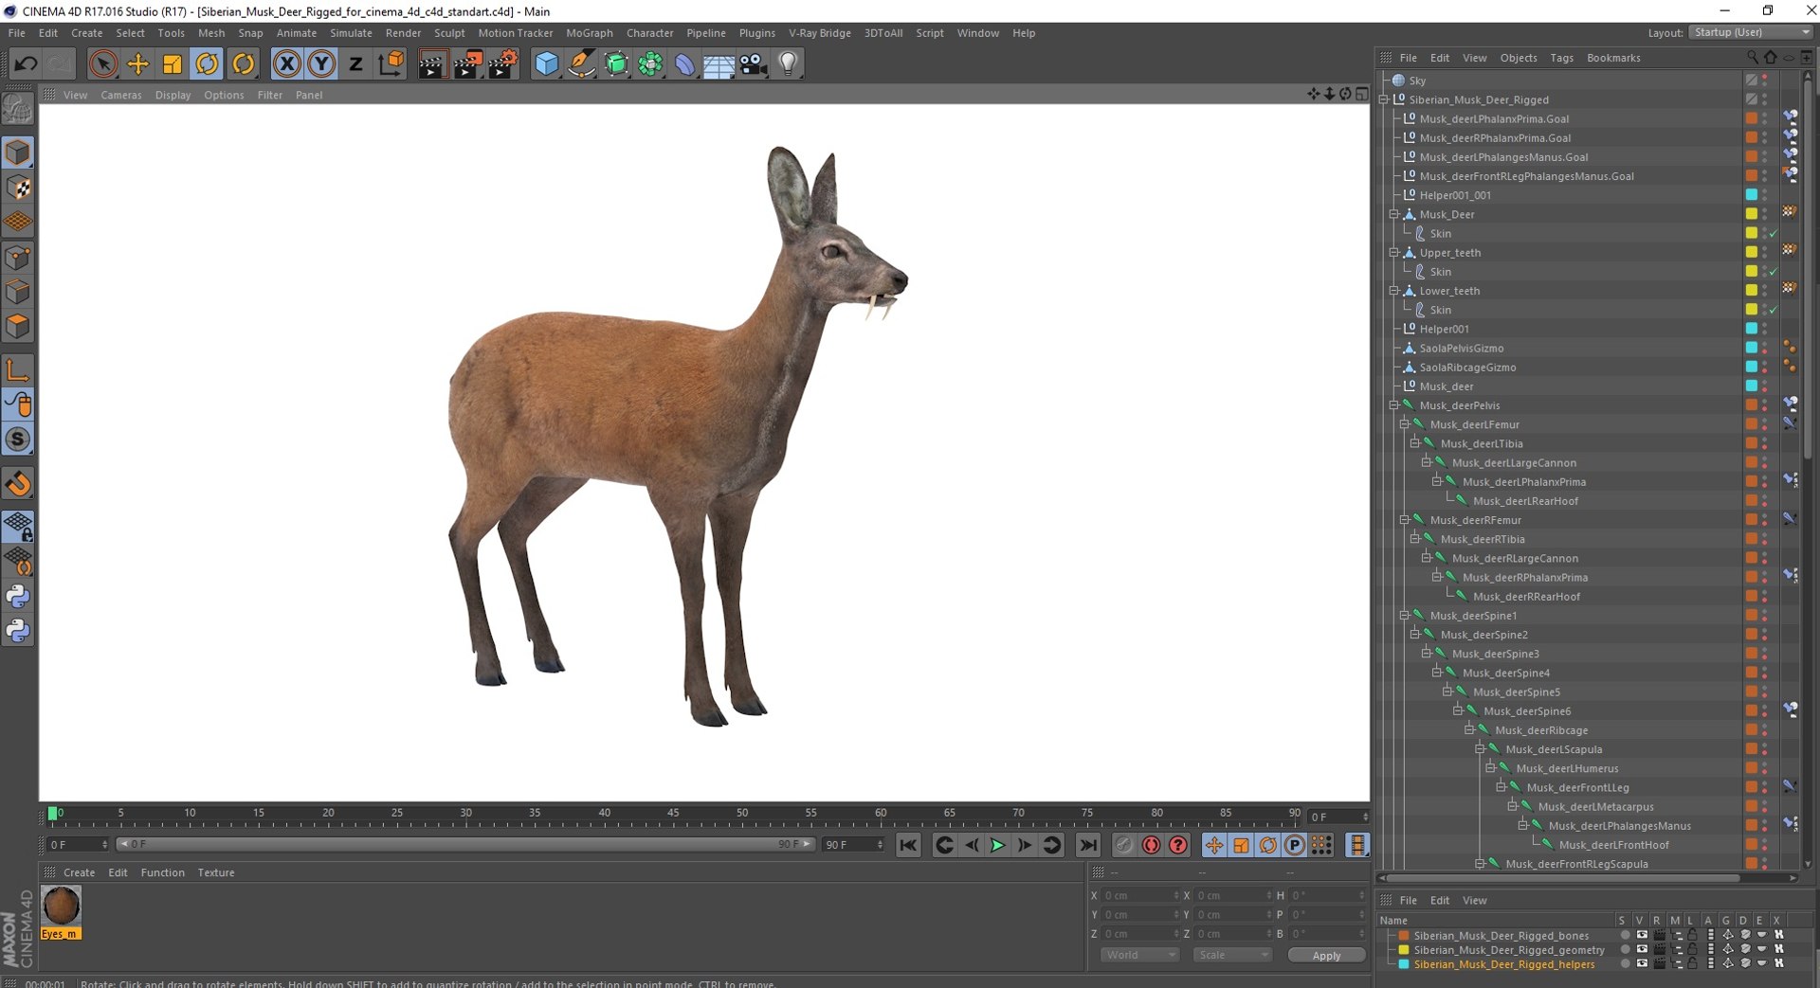Select the Live Selection tool
This screenshot has height=988, width=1820.
pyautogui.click(x=103, y=64)
